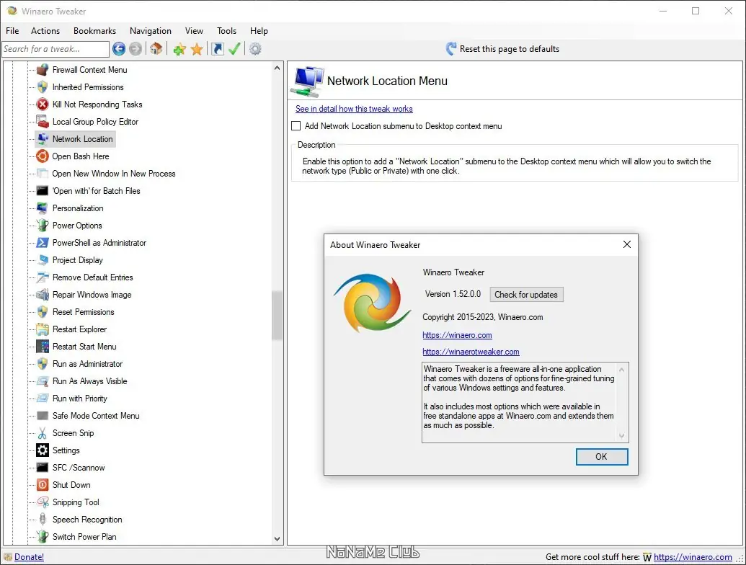Open the Actions menu
This screenshot has width=746, height=565.
click(x=45, y=30)
